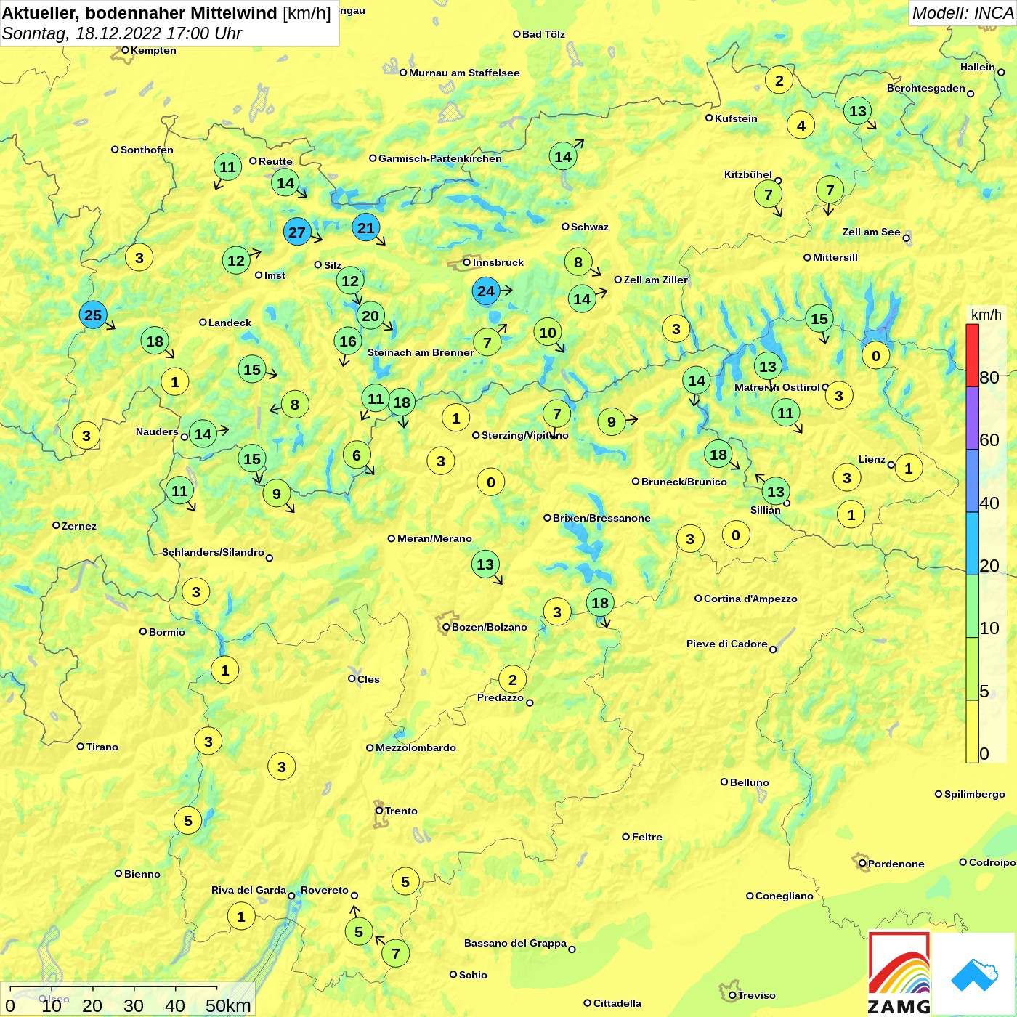
Task: Click the 1 marker right of Lienz
Action: 909,469
